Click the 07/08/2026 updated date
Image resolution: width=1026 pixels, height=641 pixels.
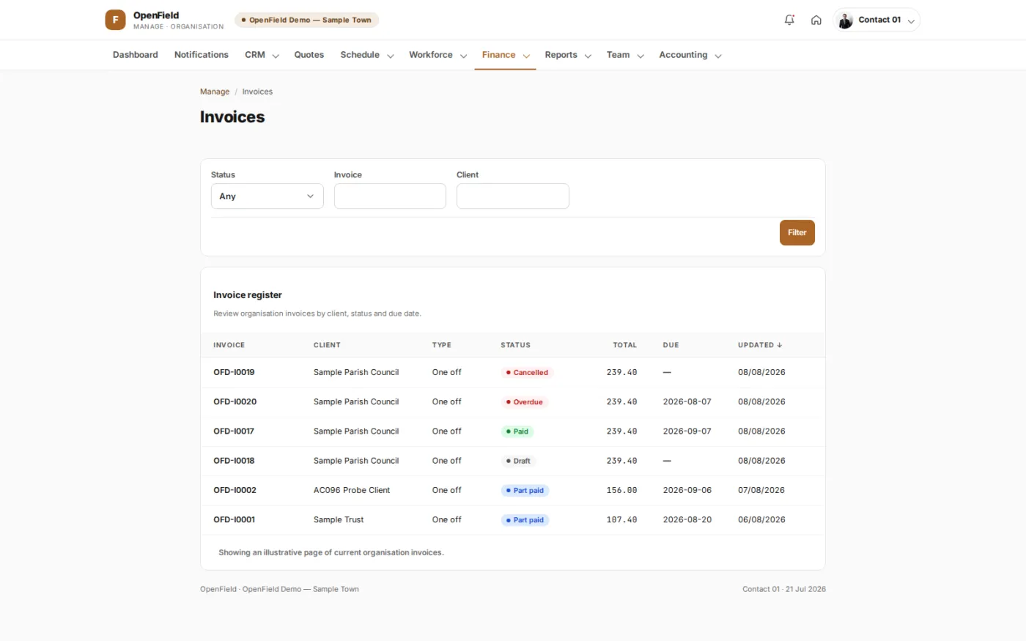point(761,490)
